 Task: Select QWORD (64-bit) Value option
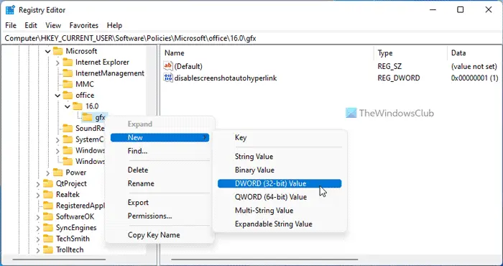tap(280, 197)
